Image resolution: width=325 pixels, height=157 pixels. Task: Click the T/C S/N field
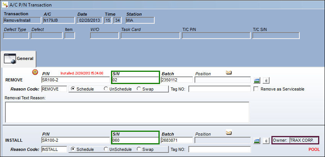(x=276, y=36)
